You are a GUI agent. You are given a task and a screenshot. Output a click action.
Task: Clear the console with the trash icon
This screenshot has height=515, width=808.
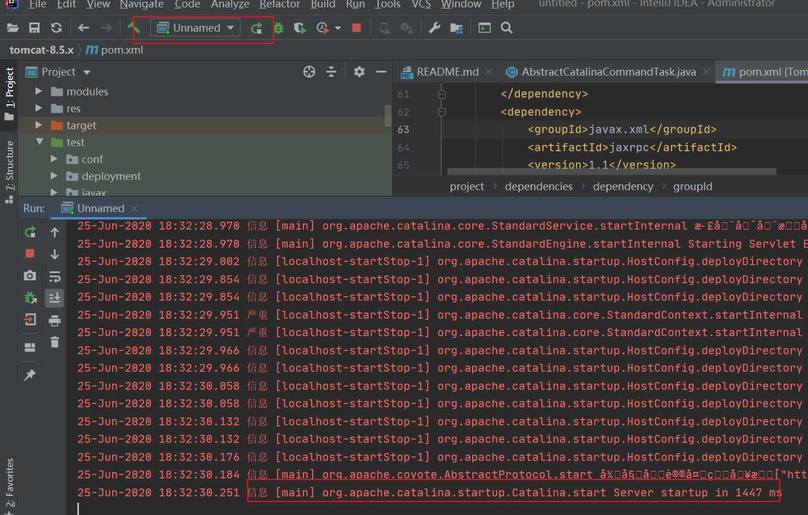point(55,342)
